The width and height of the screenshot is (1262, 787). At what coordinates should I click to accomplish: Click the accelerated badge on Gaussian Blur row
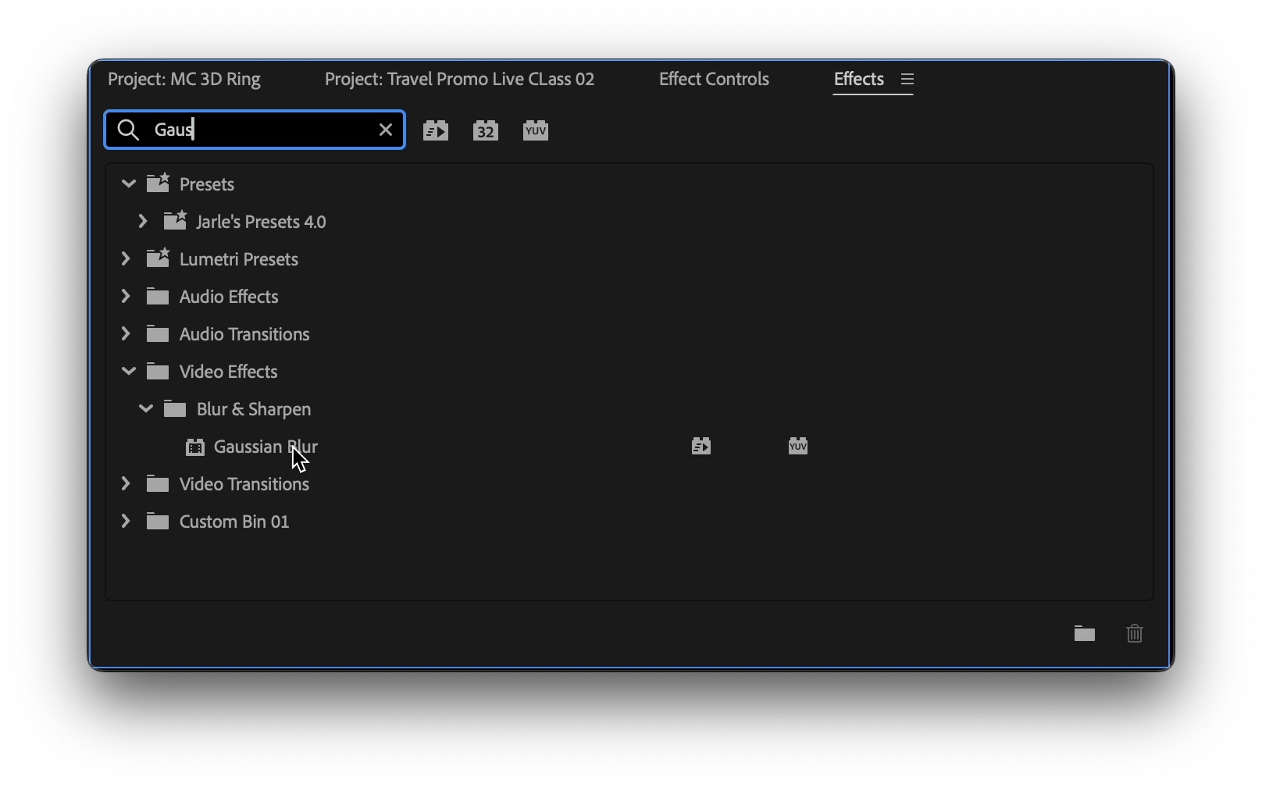pos(701,446)
